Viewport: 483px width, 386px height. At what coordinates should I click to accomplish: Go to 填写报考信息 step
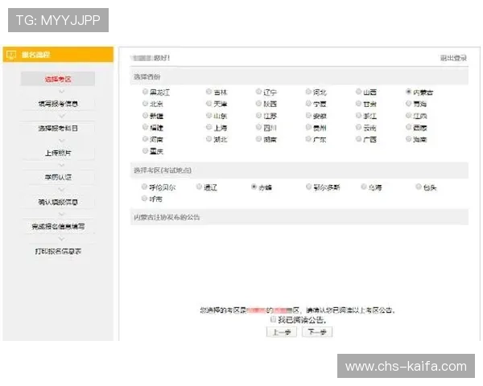(58, 104)
